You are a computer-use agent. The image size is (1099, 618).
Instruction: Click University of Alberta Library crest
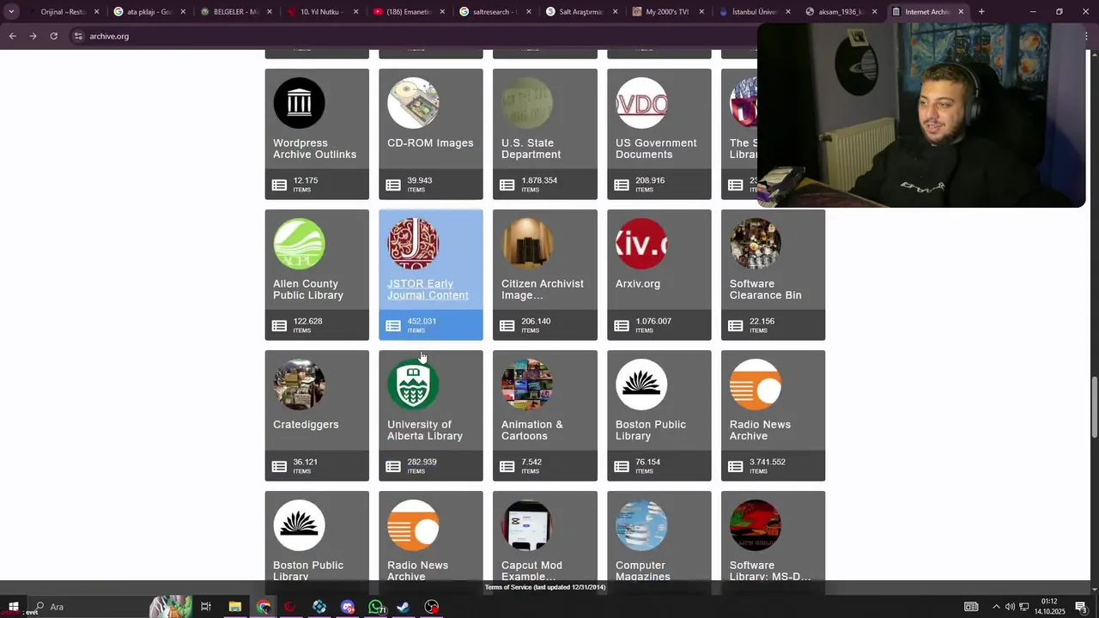(x=413, y=385)
